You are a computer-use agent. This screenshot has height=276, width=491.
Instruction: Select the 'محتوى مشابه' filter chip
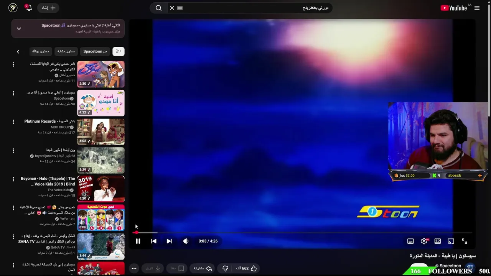point(66,51)
